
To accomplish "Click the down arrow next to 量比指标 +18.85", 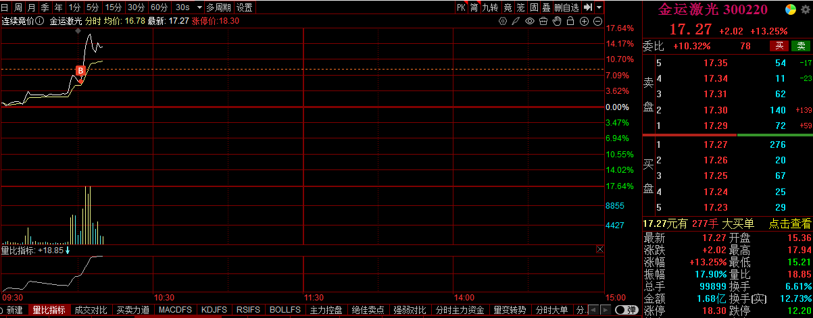I will tap(68, 250).
